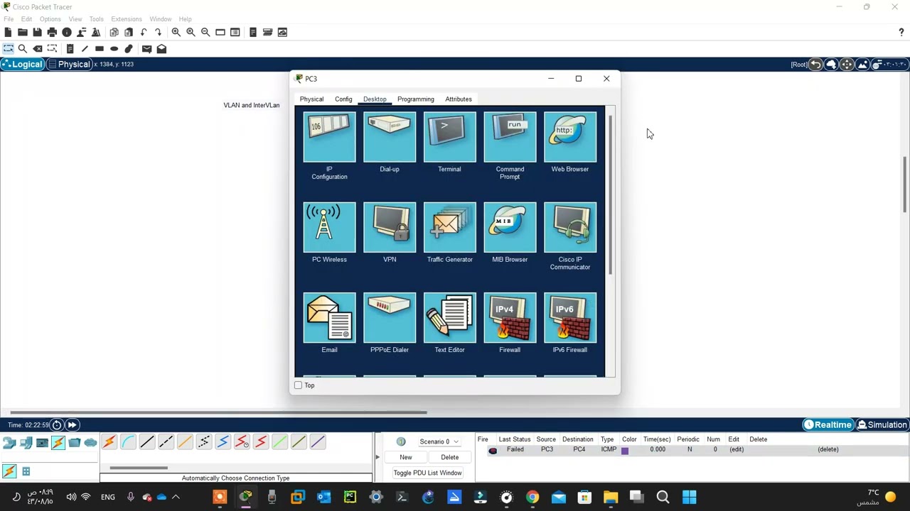Click the VLAN and InterVLan note

pyautogui.click(x=252, y=105)
